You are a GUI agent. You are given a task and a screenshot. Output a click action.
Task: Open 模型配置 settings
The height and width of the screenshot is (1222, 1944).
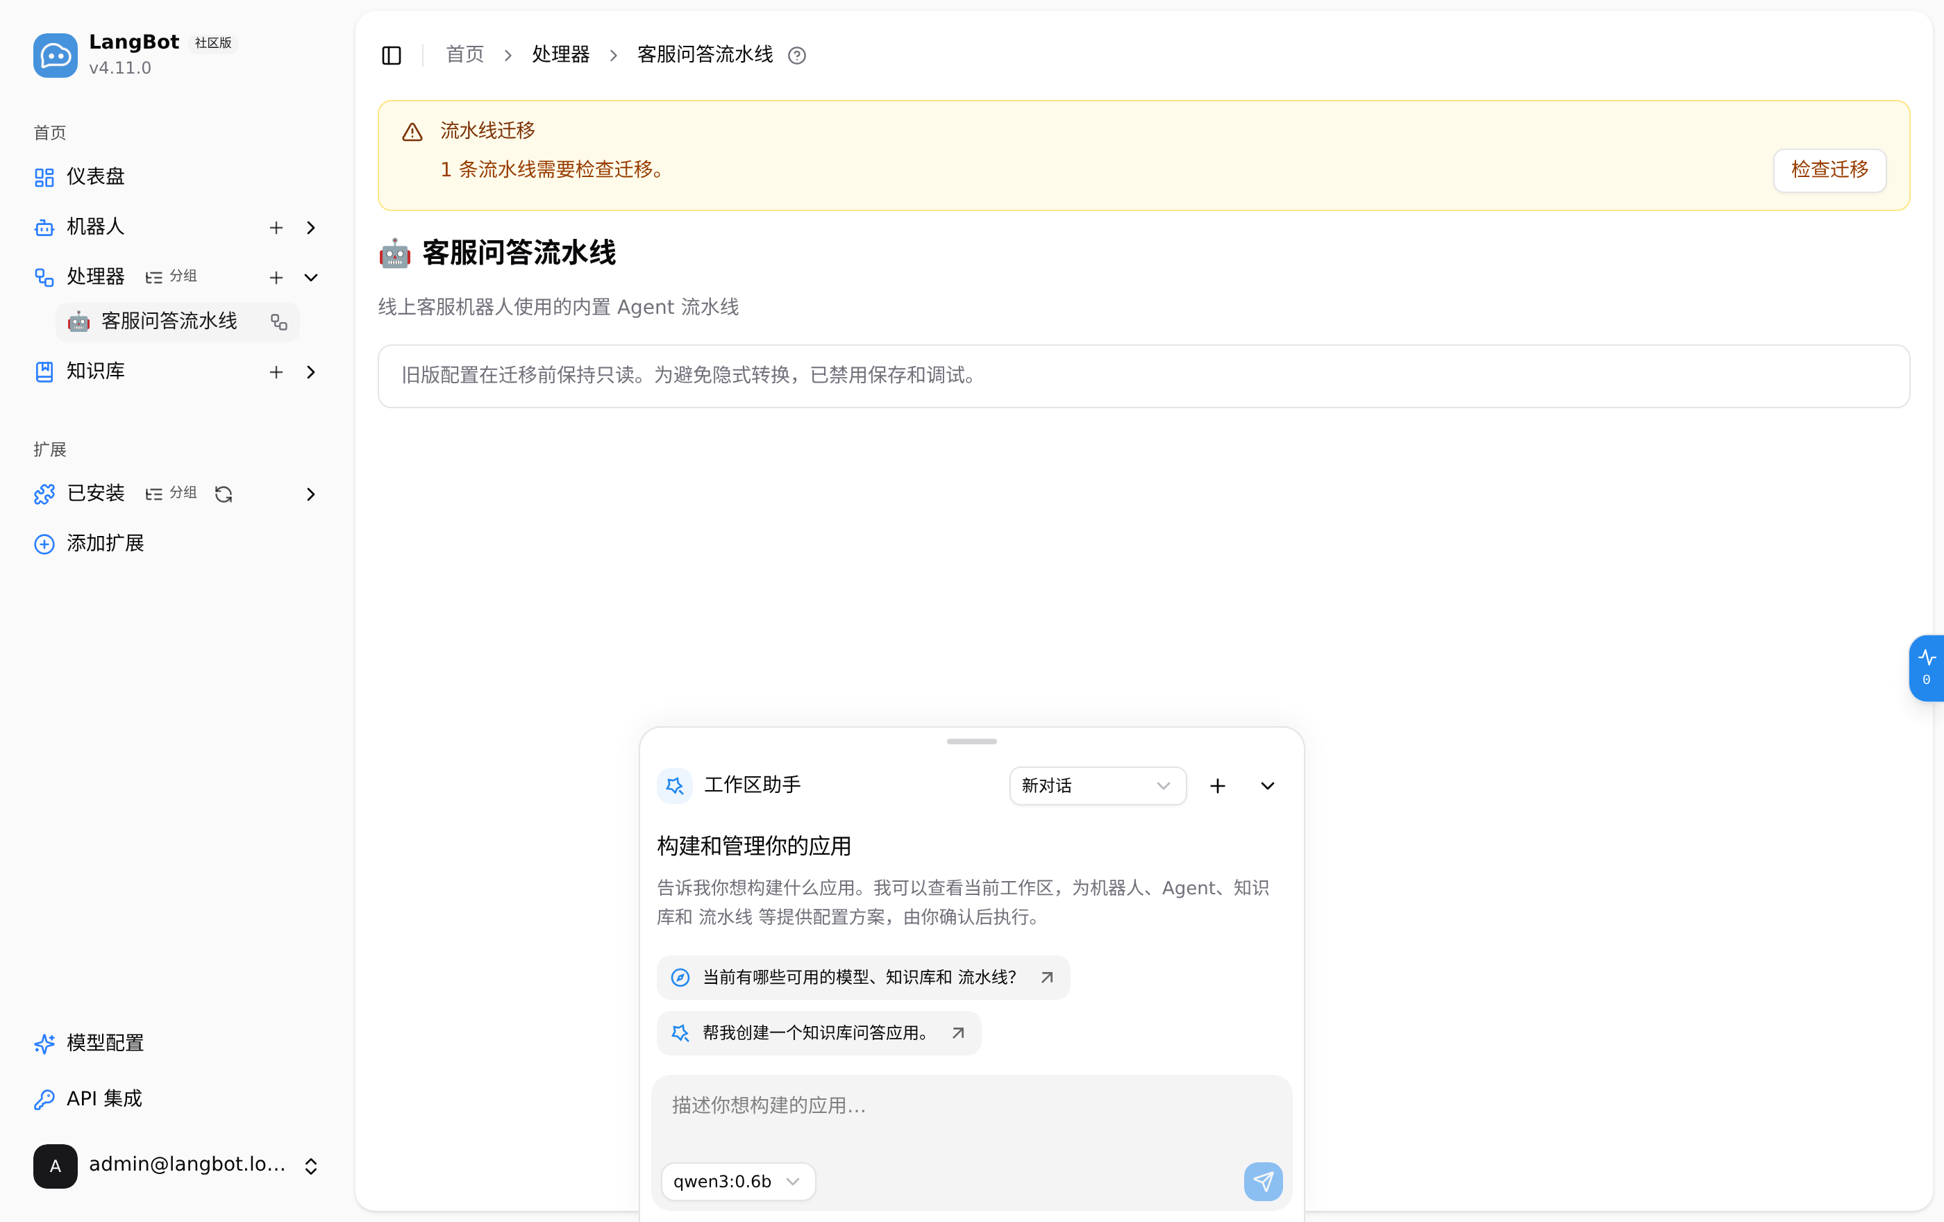tap(90, 1044)
